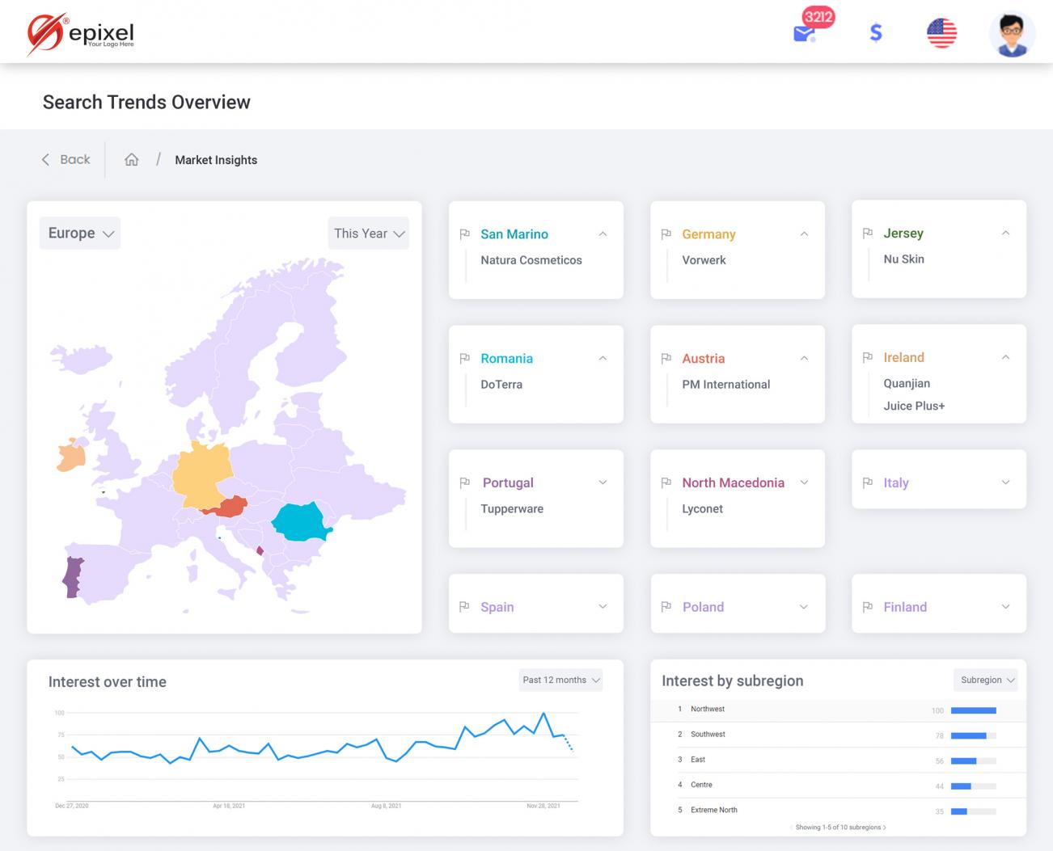Click the flag icon beside Finland
The width and height of the screenshot is (1053, 851).
coord(867,607)
